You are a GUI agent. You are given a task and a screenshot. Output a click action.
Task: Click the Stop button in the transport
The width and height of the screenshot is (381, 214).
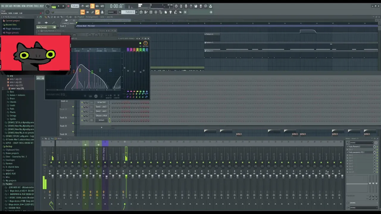tap(63, 6)
